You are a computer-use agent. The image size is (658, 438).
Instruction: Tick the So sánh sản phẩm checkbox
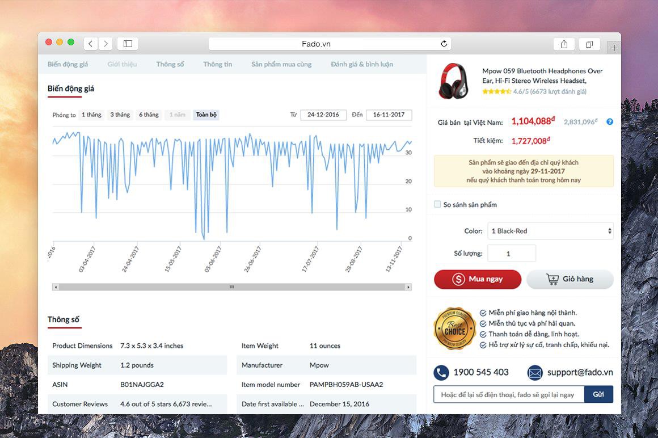tap(438, 204)
